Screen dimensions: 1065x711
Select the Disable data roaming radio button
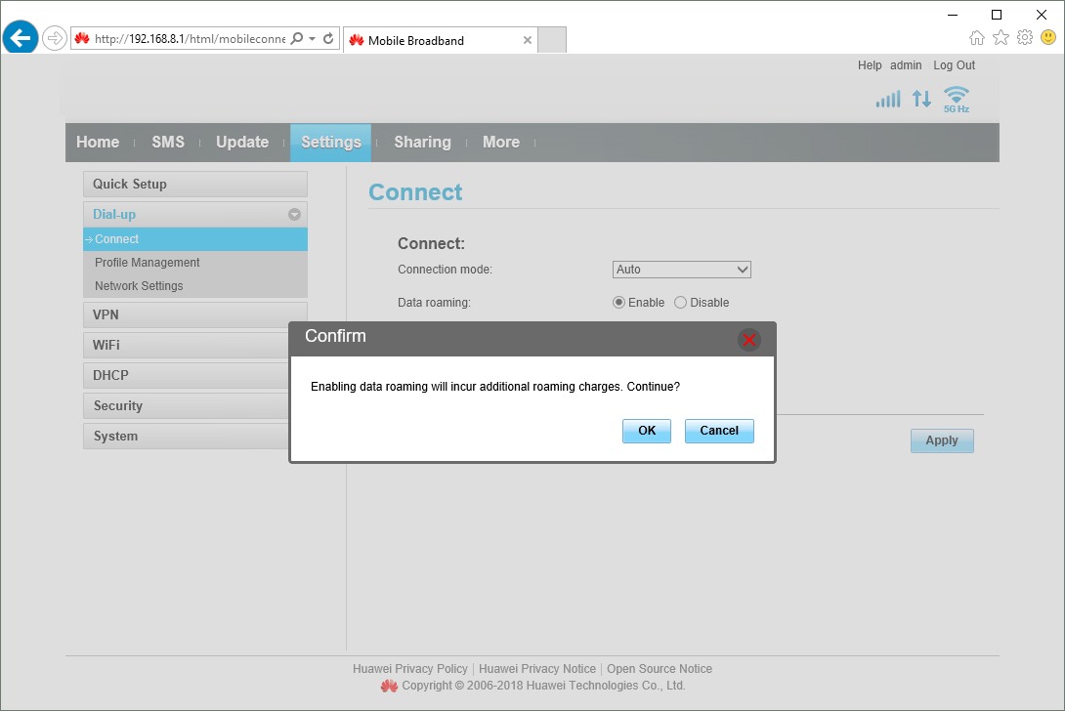click(x=681, y=303)
